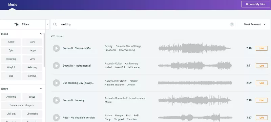The width and height of the screenshot is (271, 122).
Task: Toggle the Epic mood filter
Action: tap(11, 50)
